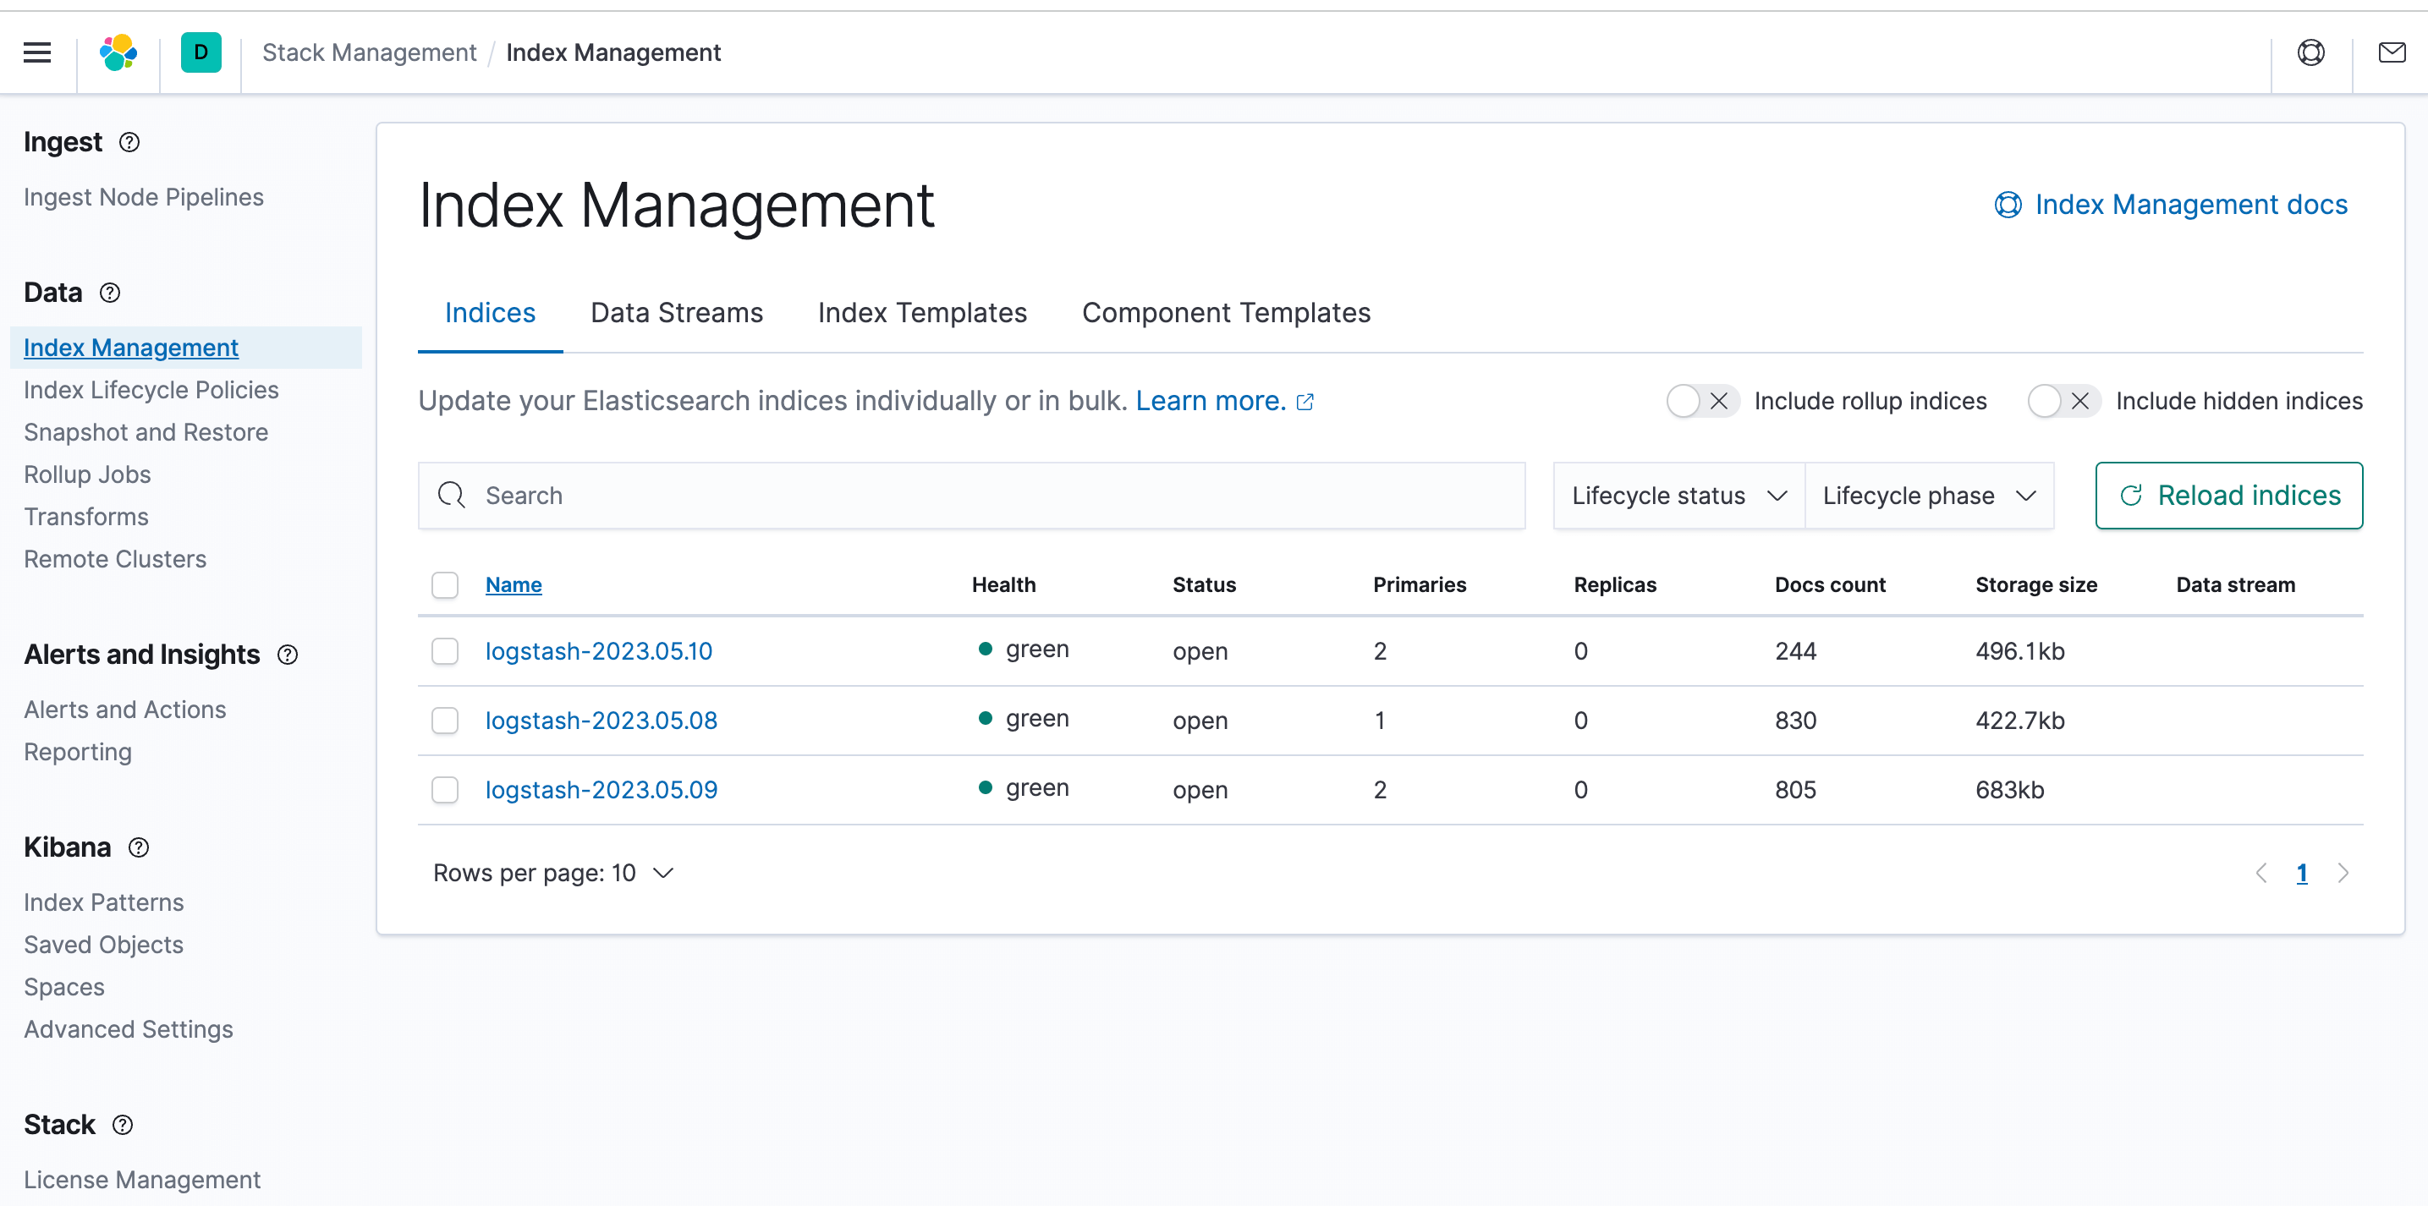The height and width of the screenshot is (1206, 2428).
Task: Enable the Include rollup indices switch
Action: tap(1700, 402)
